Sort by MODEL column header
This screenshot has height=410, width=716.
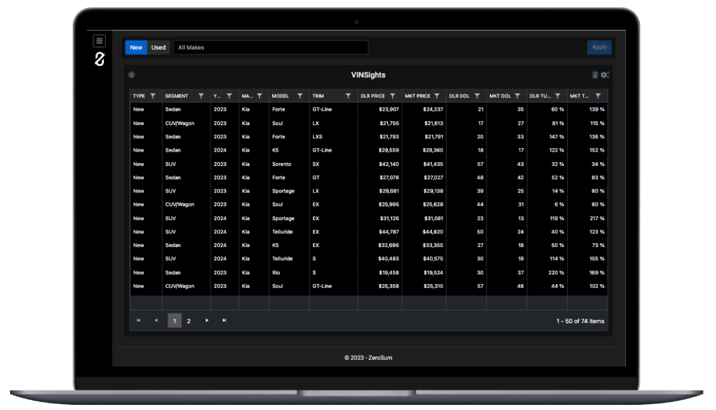pos(280,96)
